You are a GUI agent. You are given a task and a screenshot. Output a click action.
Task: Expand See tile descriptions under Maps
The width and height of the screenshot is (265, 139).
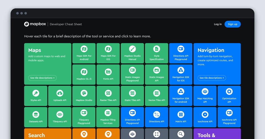[x=42, y=78]
